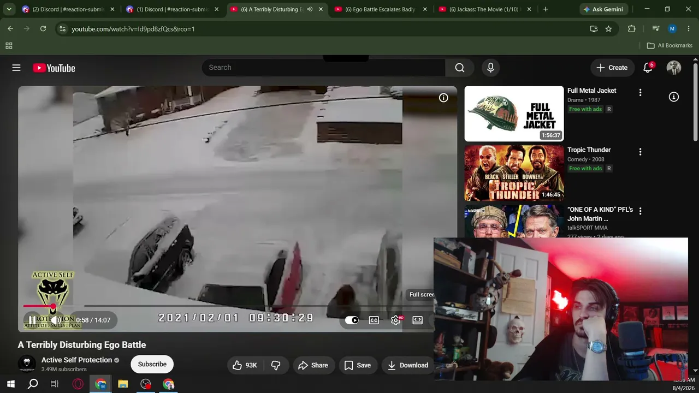Open the John Martin PFL video thumbnail
The width and height of the screenshot is (699, 393).
tap(514, 221)
